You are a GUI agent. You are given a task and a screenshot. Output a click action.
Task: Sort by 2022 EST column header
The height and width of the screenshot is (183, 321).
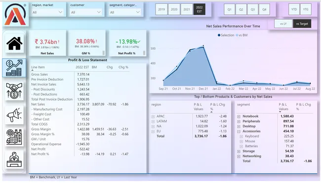[82, 67]
